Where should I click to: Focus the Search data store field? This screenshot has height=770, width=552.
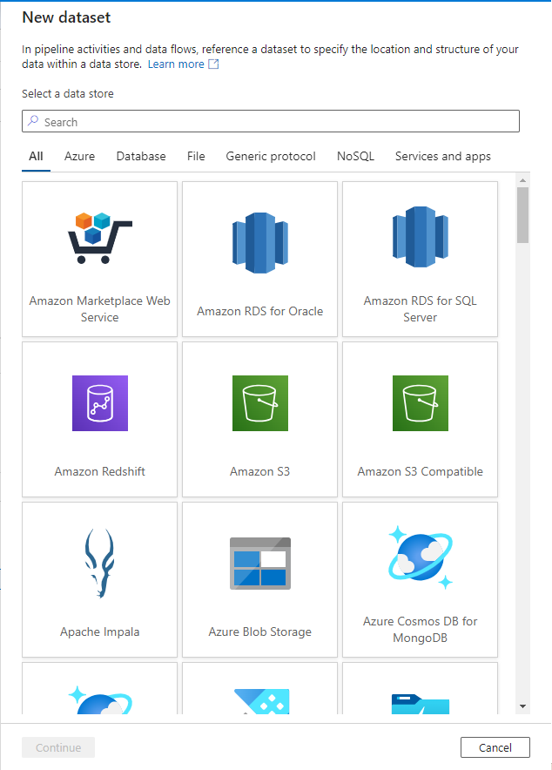tap(271, 121)
